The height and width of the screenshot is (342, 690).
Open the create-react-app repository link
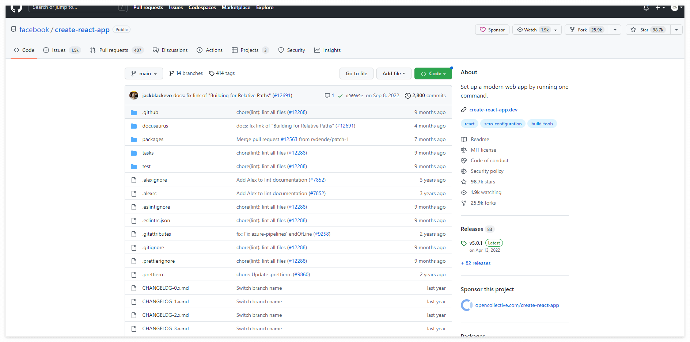coord(82,30)
